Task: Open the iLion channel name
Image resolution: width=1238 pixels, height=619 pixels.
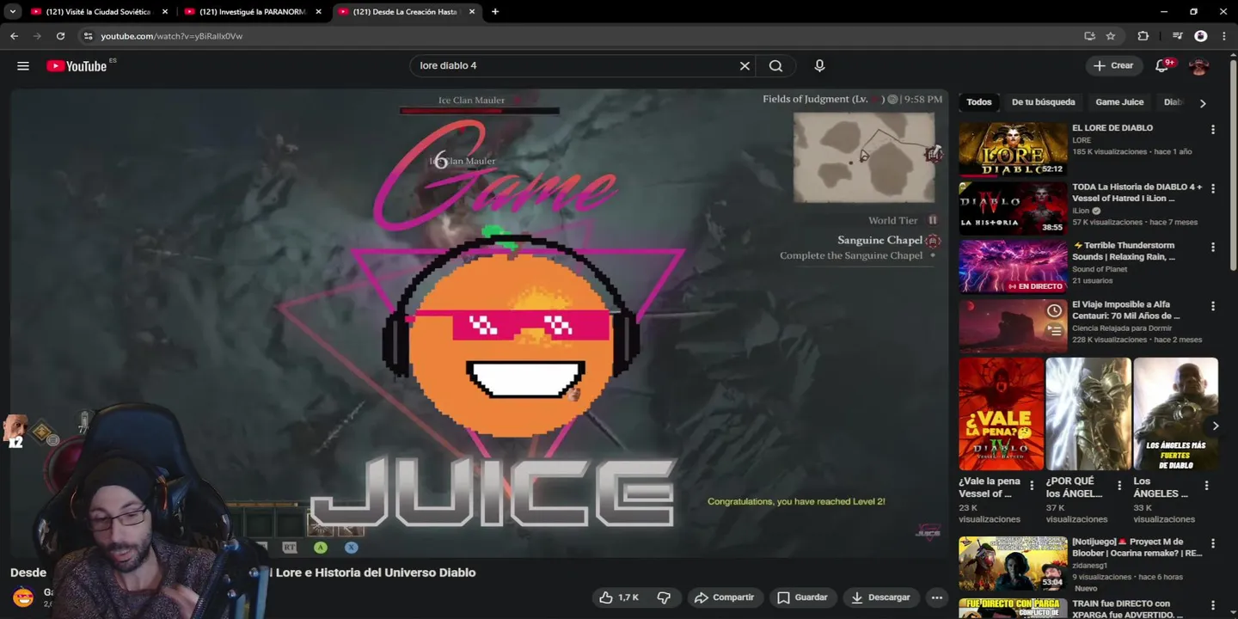Action: (x=1081, y=211)
